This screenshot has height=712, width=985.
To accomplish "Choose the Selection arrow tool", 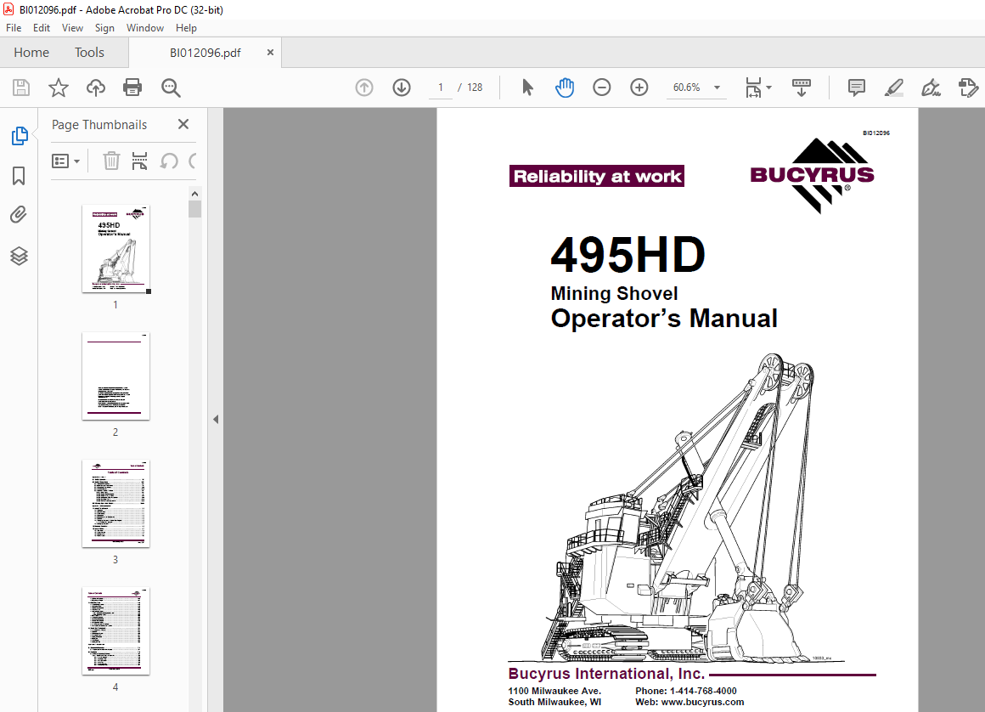I will point(527,88).
